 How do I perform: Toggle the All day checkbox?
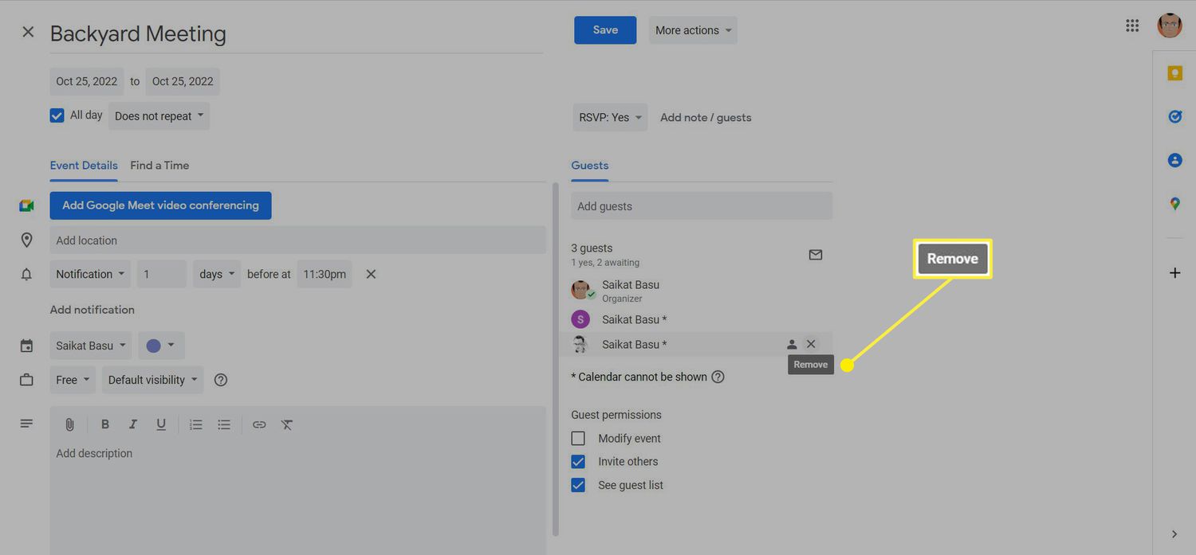57,115
